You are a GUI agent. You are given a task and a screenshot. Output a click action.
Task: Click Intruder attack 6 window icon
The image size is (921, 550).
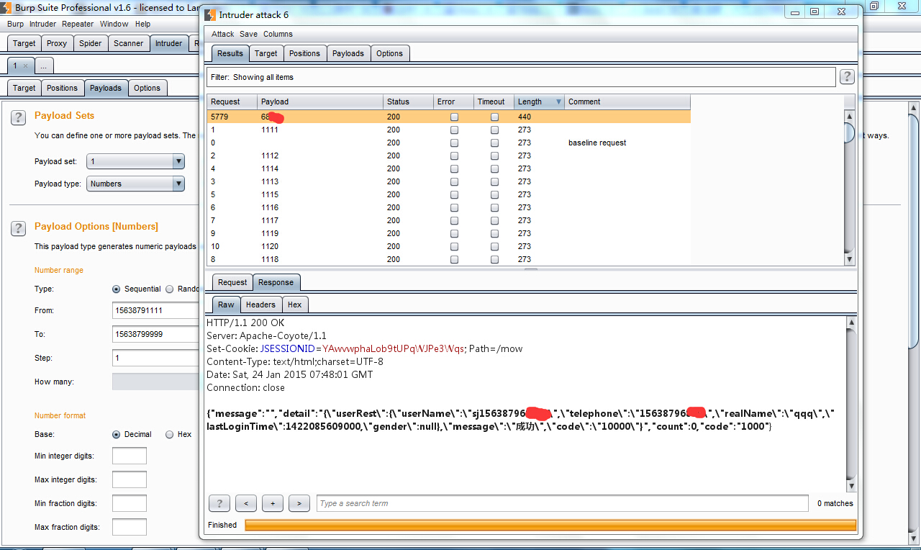(x=209, y=15)
